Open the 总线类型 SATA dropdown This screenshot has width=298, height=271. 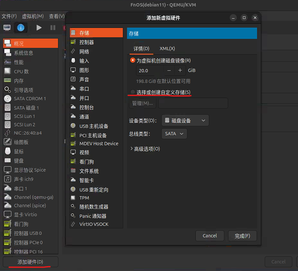[174, 134]
